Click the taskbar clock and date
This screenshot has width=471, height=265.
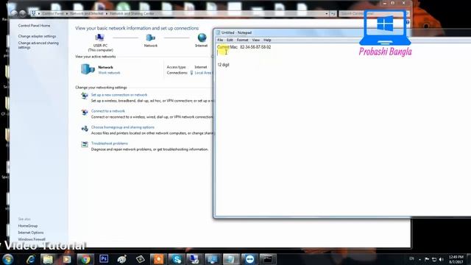click(x=456, y=259)
